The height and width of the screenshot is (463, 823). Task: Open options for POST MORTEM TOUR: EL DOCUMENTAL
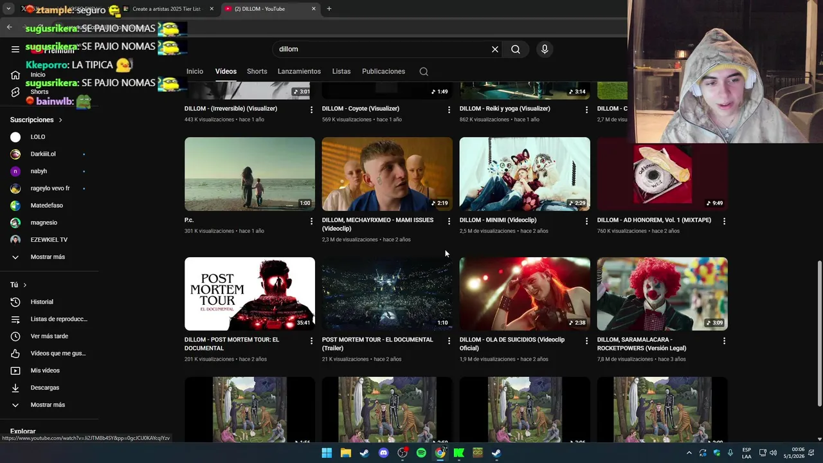tap(311, 341)
